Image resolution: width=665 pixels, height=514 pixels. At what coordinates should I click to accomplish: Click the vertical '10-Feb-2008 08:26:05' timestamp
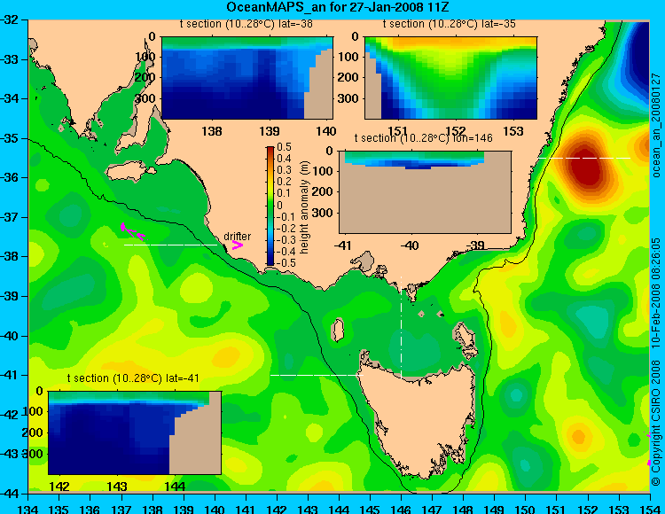(x=656, y=292)
